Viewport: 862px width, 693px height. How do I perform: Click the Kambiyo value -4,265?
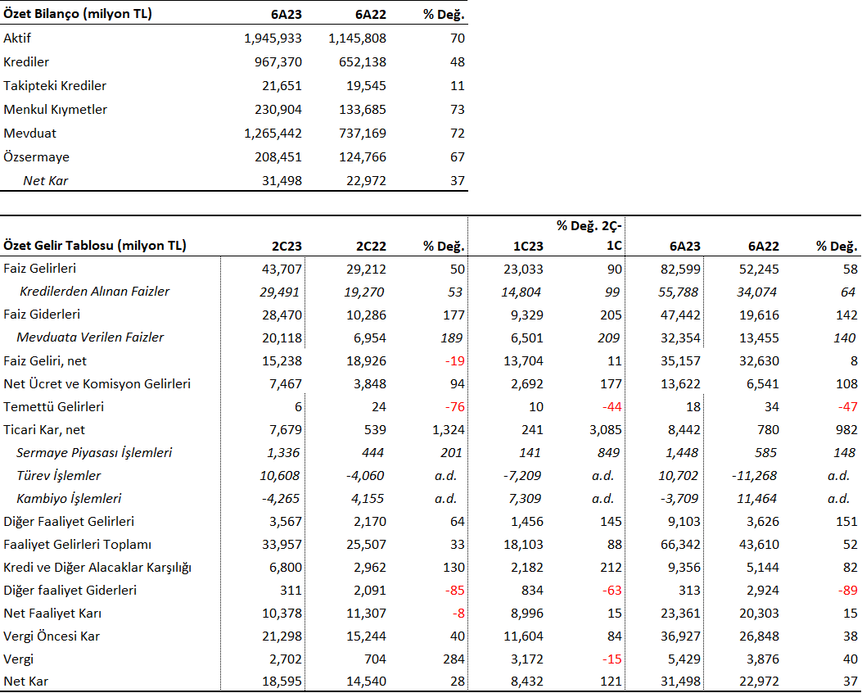[x=280, y=499]
